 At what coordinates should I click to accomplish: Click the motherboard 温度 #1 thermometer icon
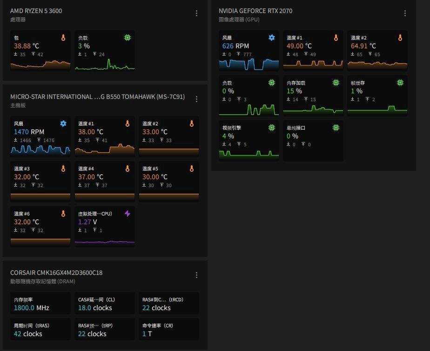(x=128, y=123)
